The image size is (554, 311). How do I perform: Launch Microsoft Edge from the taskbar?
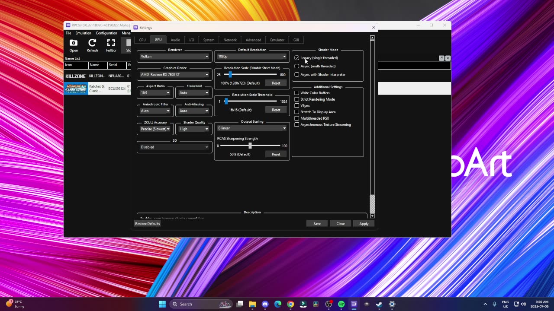(x=278, y=304)
